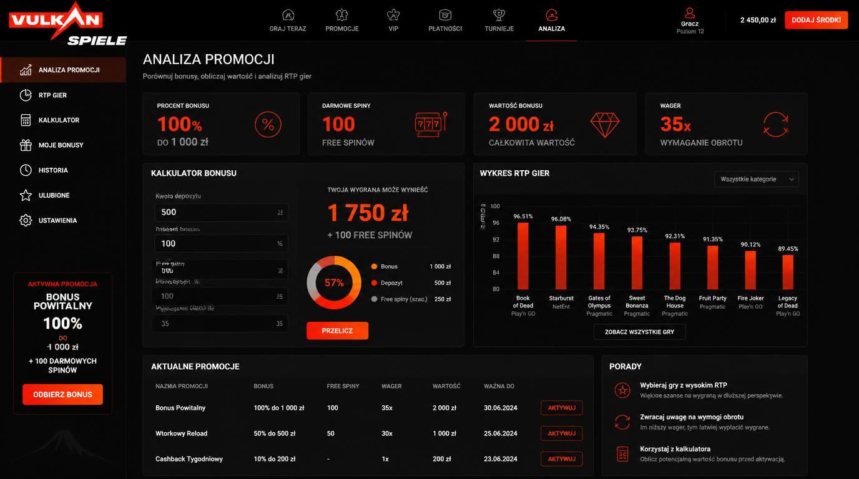
Task: Click the Przelicz button
Action: pyautogui.click(x=337, y=331)
